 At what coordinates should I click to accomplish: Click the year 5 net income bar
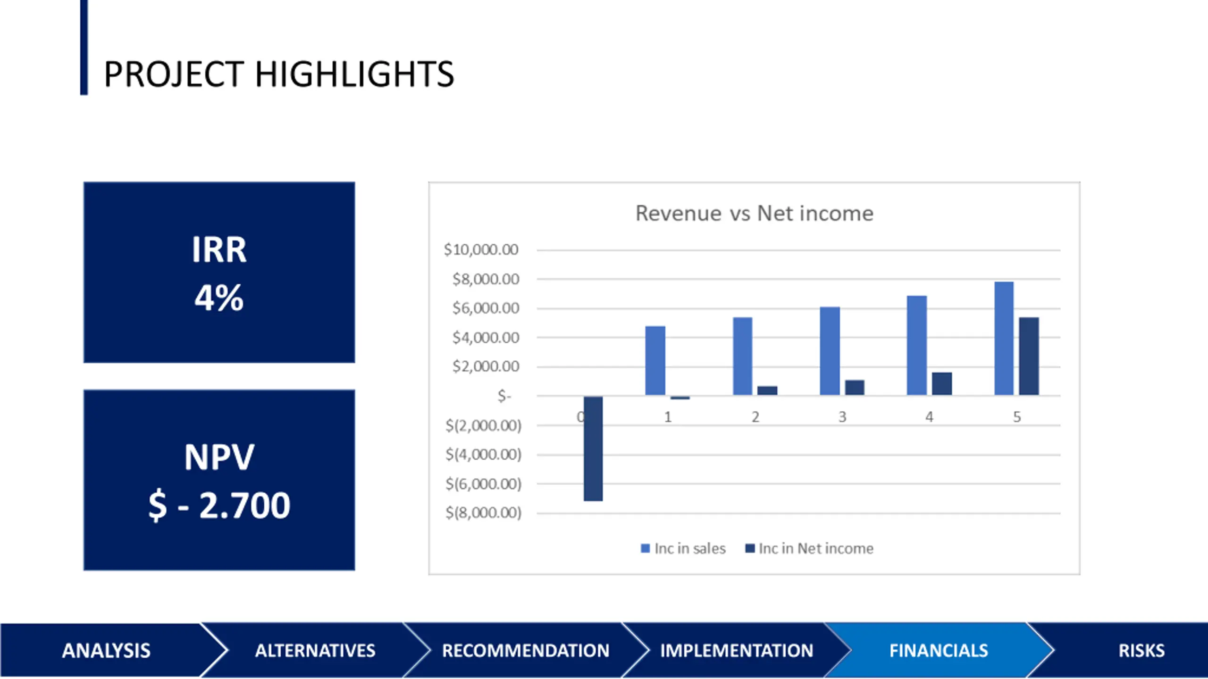pyautogui.click(x=1029, y=356)
